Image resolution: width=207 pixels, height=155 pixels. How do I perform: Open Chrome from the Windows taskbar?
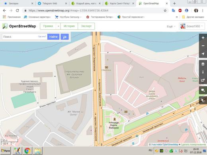pyautogui.click(x=27, y=151)
